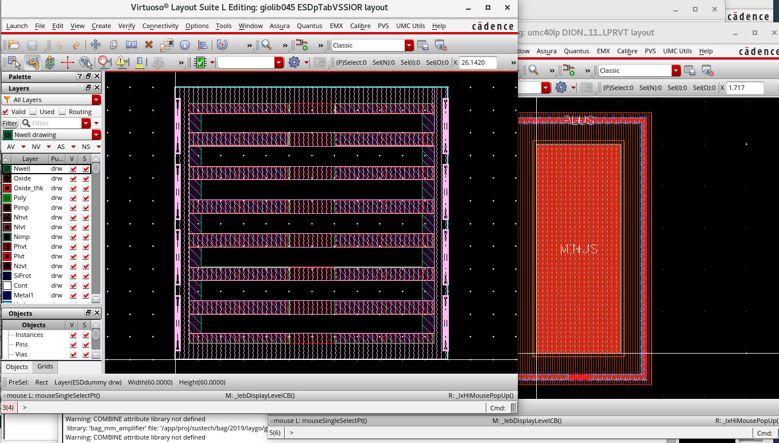779x443 pixels.
Task: Enable the Used layers checkbox
Action: click(x=33, y=112)
